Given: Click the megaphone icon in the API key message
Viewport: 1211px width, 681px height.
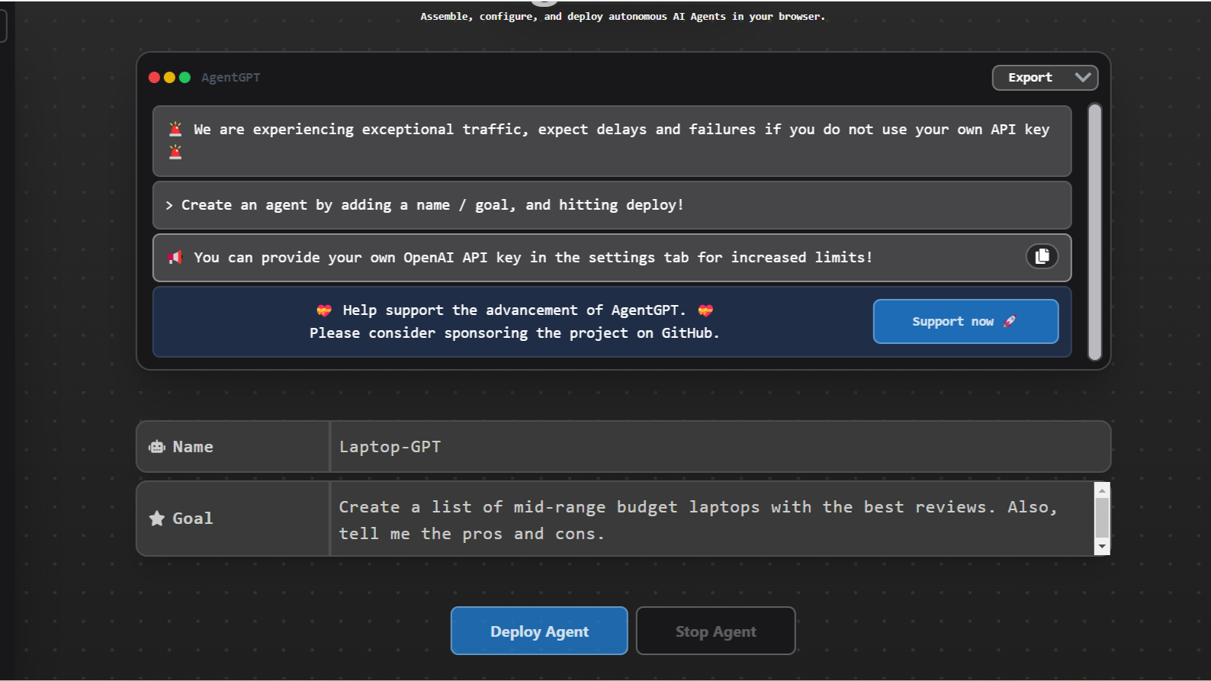Looking at the screenshot, I should tap(175, 257).
